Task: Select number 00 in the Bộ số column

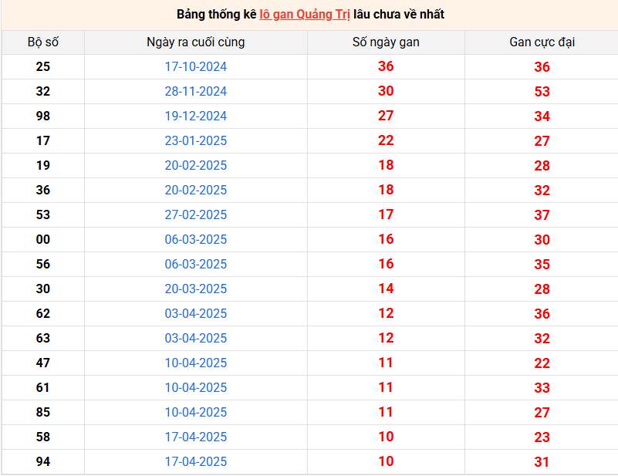Action: (42, 240)
